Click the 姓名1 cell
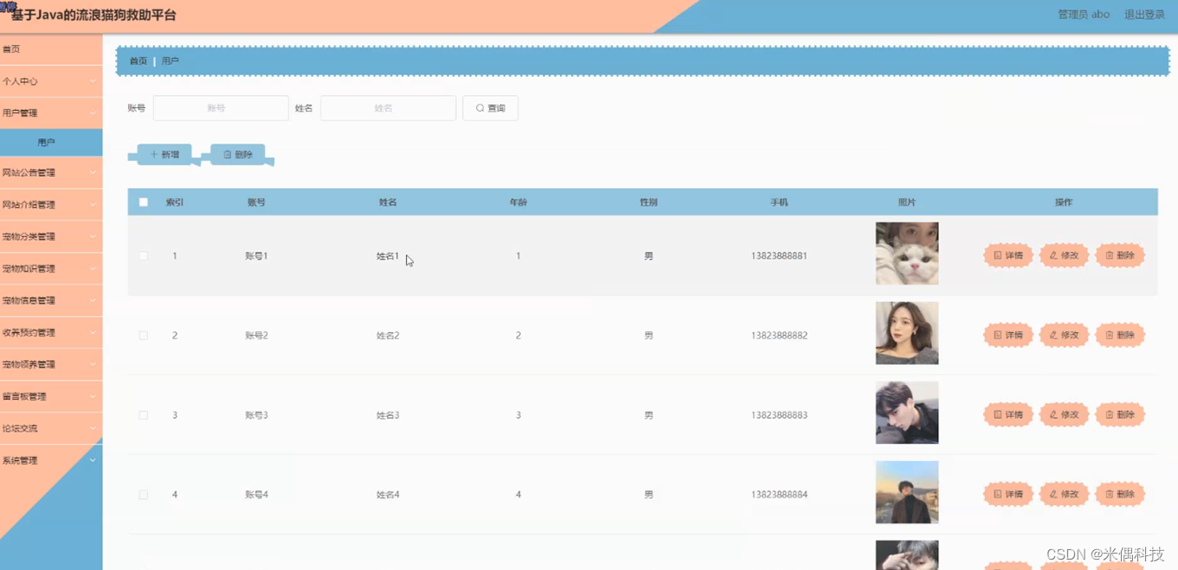 388,256
